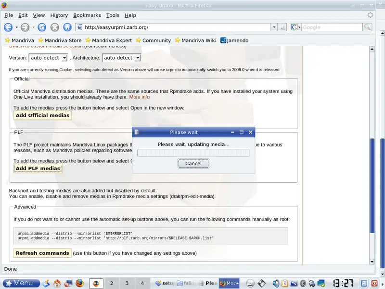The width and height of the screenshot is (385, 289).
Task: Open the Mandriva Expert bookmark
Action: tap(109, 40)
